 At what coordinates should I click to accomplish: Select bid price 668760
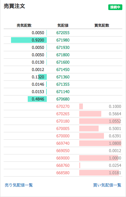(63, 166)
